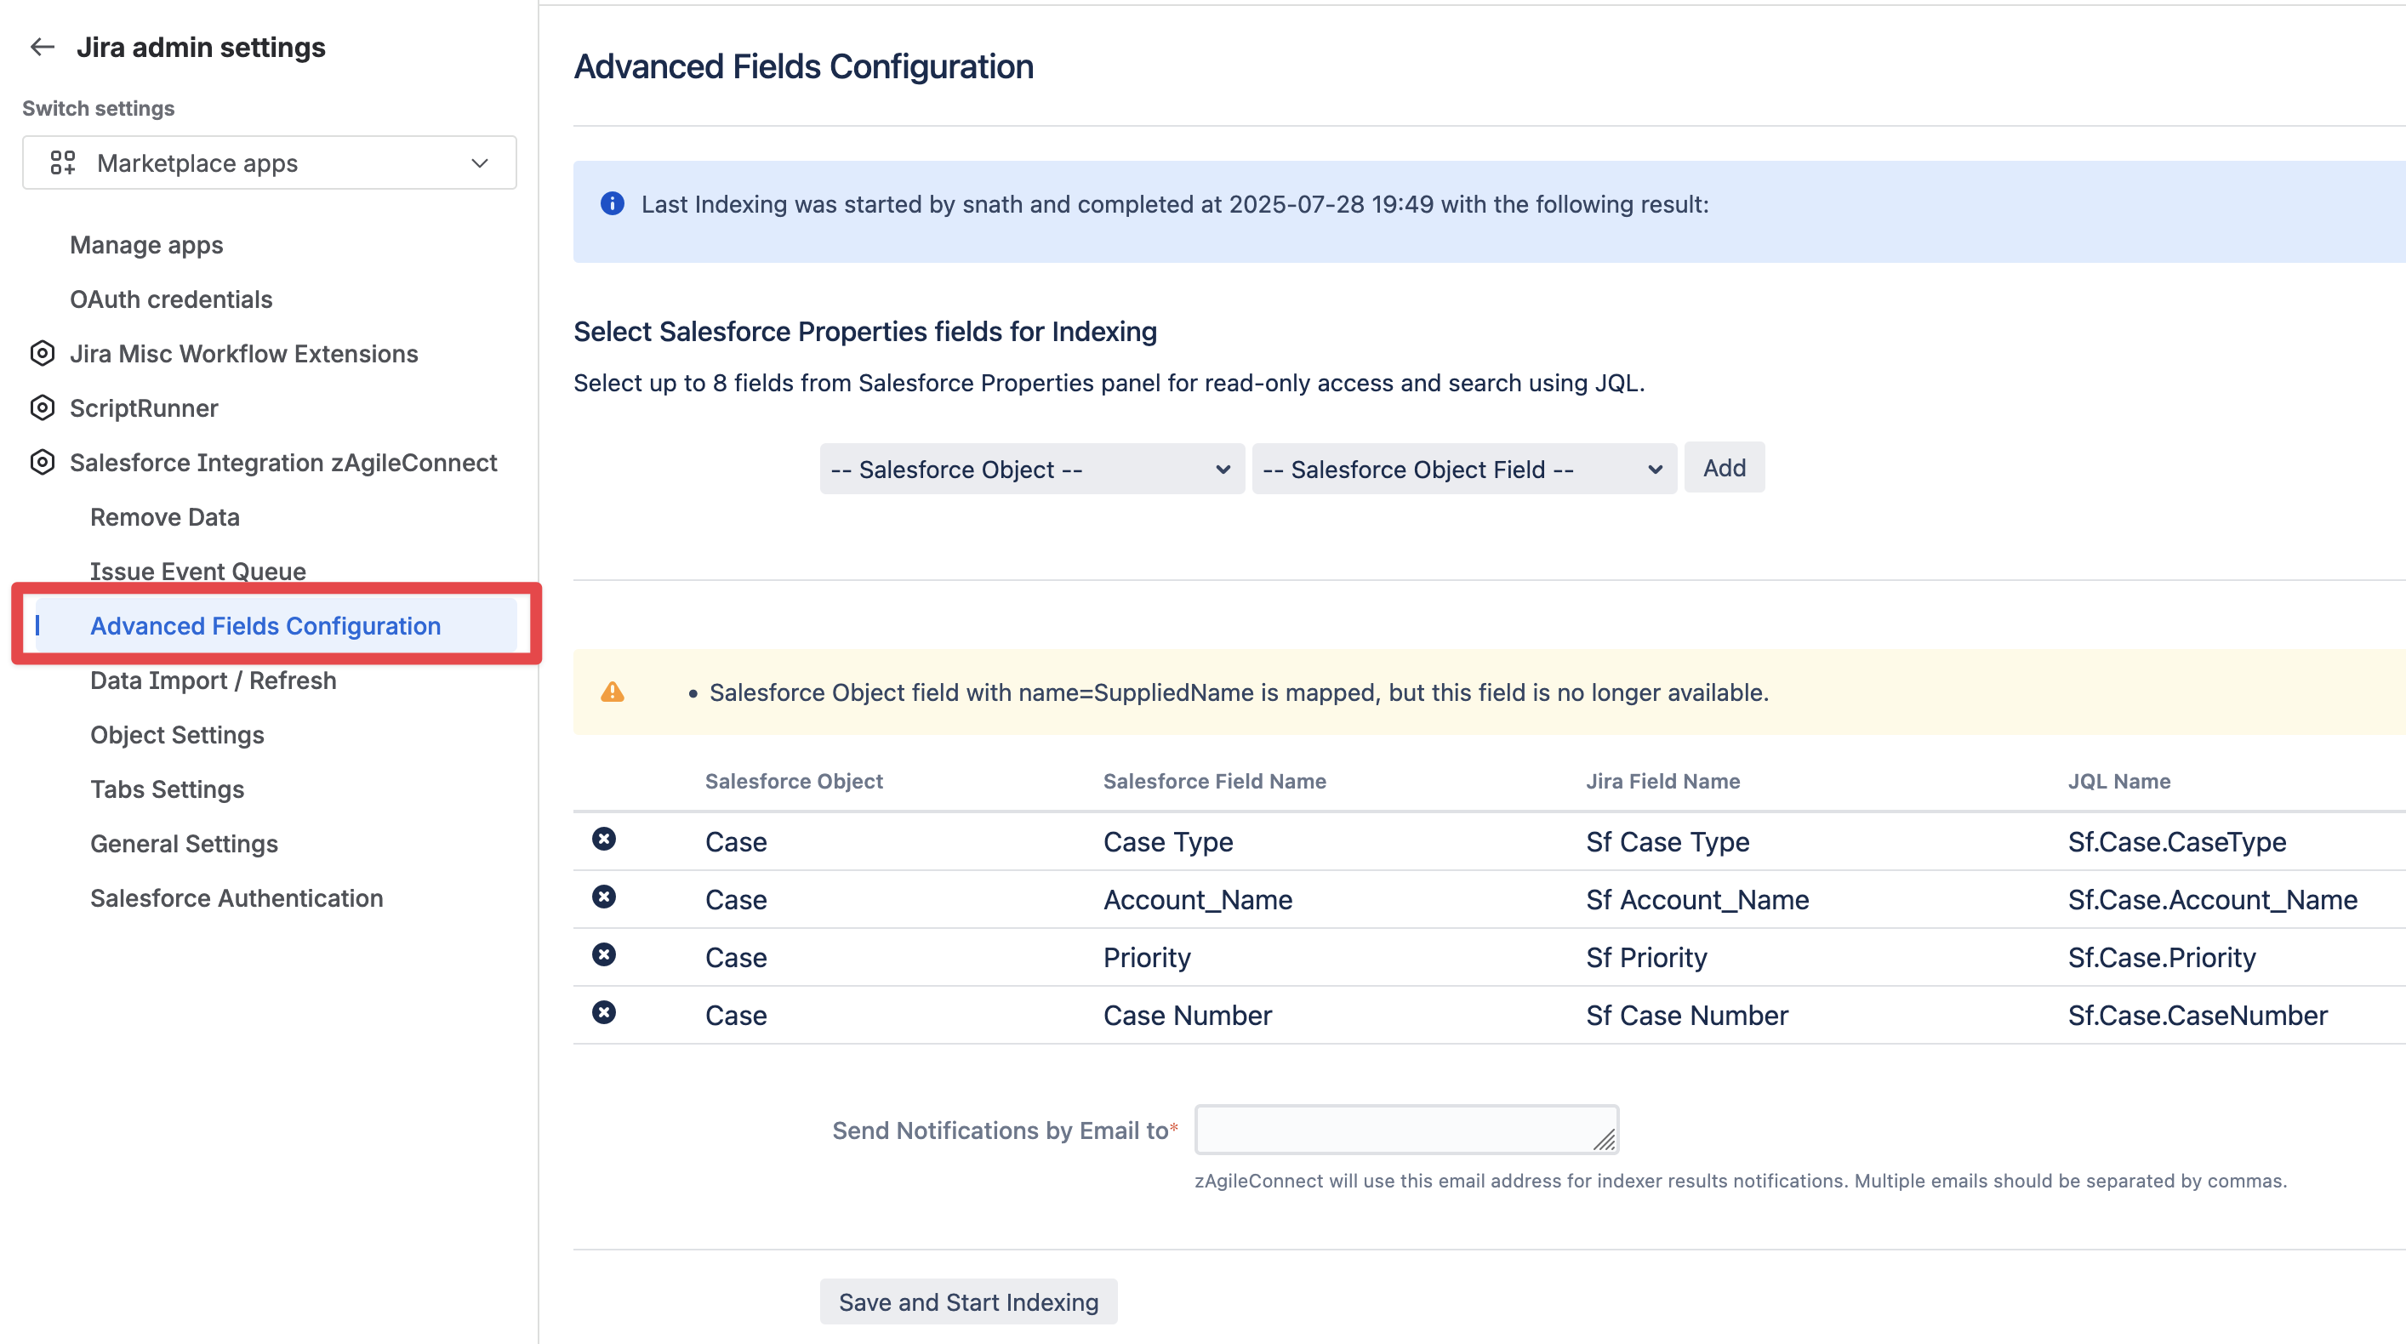Image resolution: width=2406 pixels, height=1344 pixels.
Task: Click the 'Select up to 8 fields' description
Action: (1109, 383)
